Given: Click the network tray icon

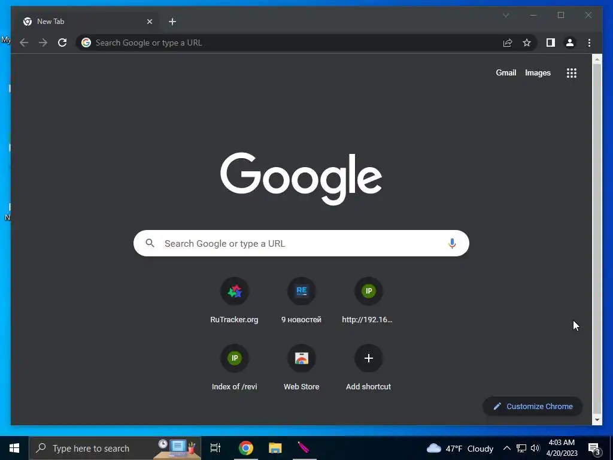Looking at the screenshot, I should coord(521,448).
